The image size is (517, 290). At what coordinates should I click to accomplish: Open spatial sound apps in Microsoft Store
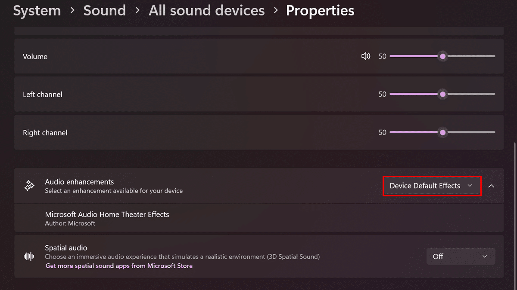(118, 266)
